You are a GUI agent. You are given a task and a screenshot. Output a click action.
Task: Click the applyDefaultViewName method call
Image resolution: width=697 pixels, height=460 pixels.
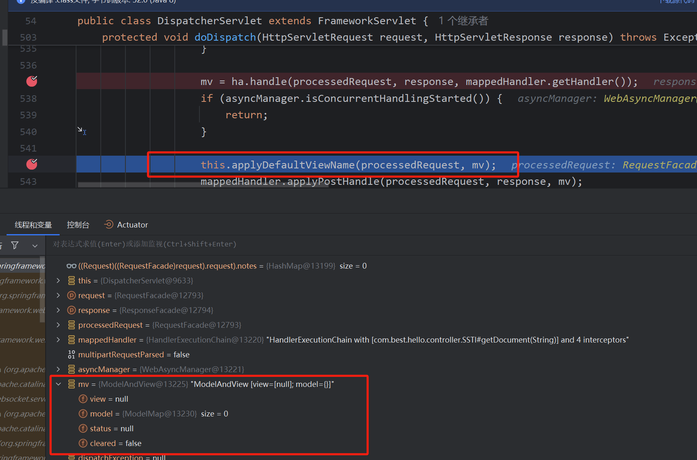pos(293,165)
